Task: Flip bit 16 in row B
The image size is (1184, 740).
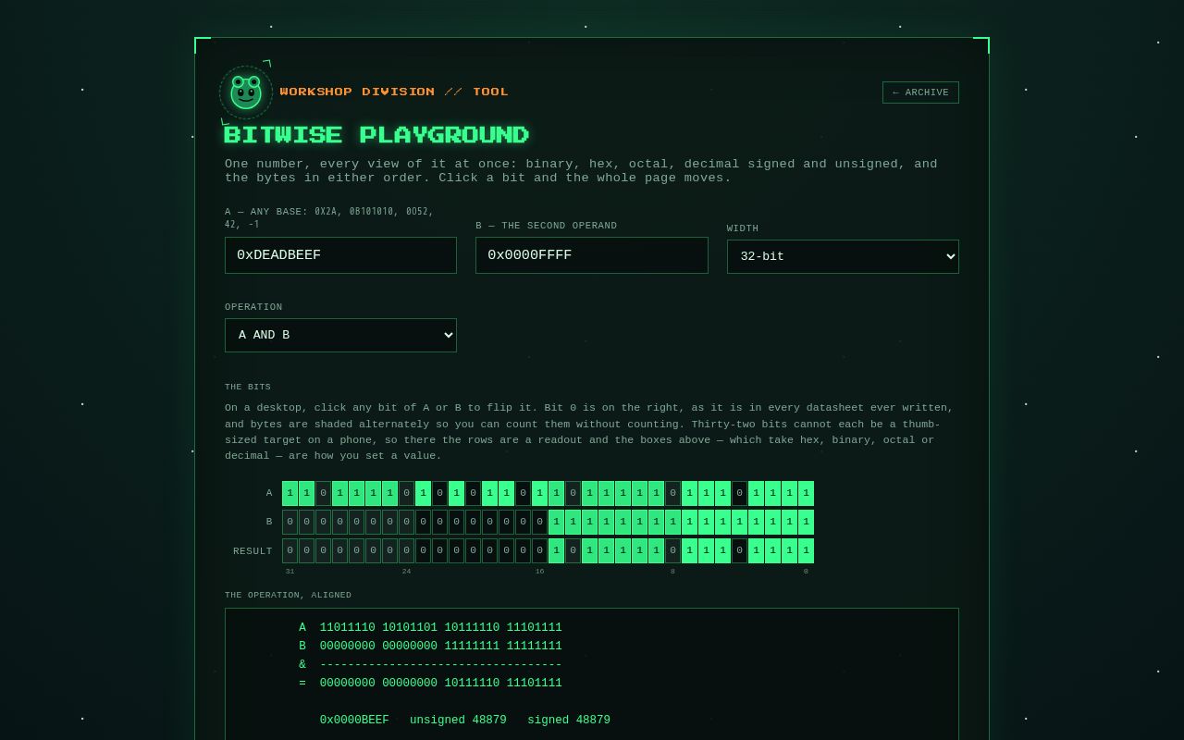Action: (540, 522)
